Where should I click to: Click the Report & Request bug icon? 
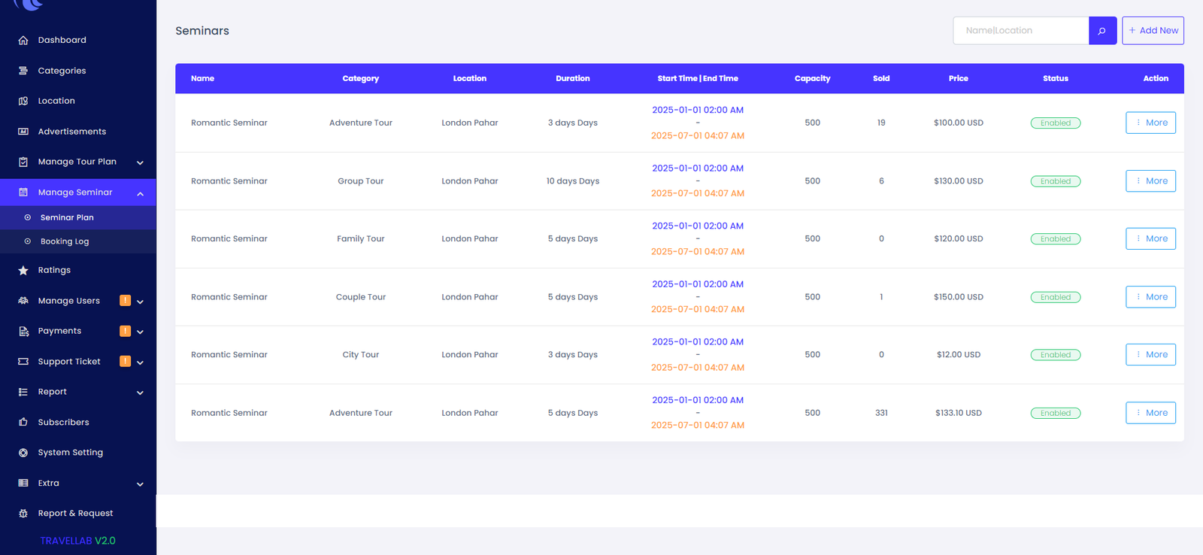point(23,514)
